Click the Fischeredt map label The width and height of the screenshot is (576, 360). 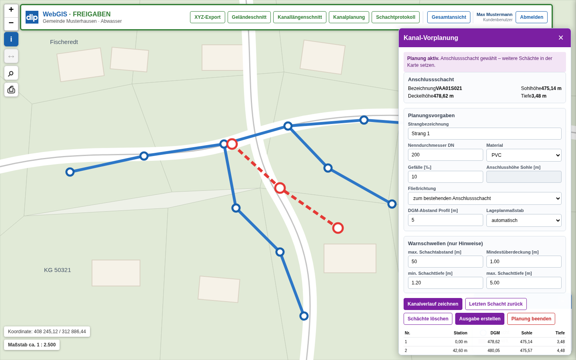click(x=64, y=42)
